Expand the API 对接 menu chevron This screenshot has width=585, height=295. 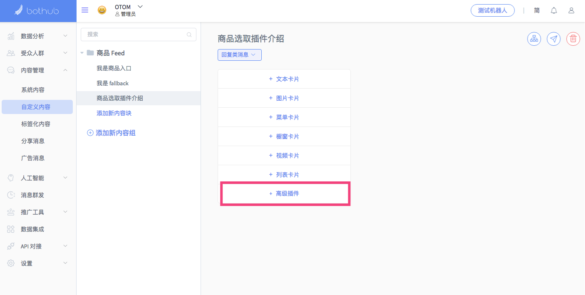click(x=65, y=246)
